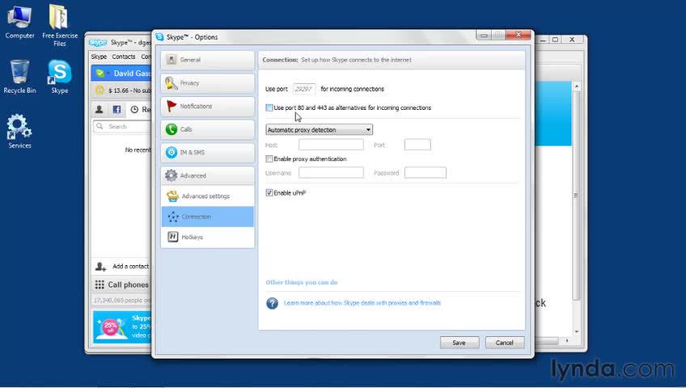Click the Skype logo in Options title bar

pos(159,37)
